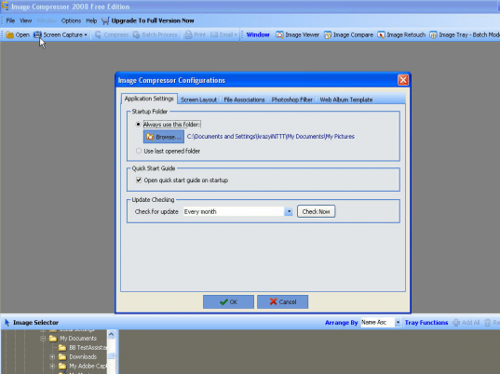The image size is (500, 374).
Task: Open the View menu
Action: 26,20
